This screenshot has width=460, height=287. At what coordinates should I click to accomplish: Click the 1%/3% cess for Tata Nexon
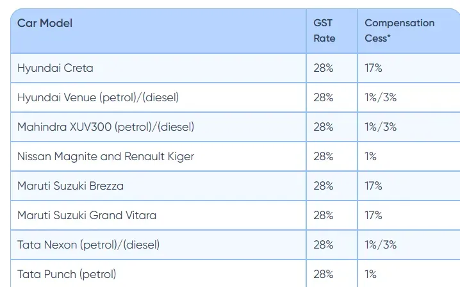381,245
